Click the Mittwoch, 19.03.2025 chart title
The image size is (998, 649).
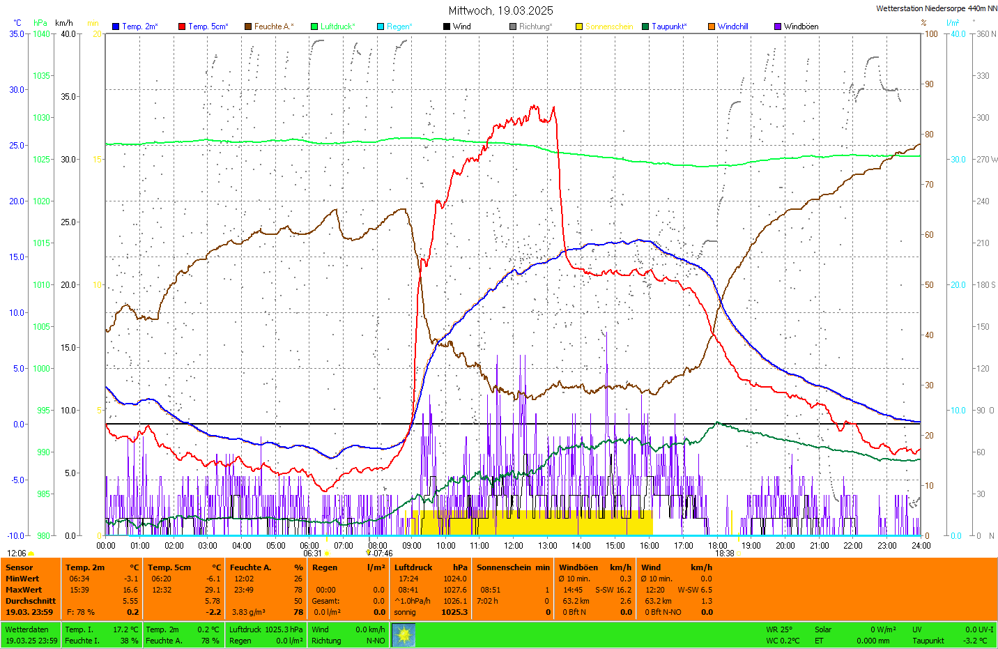click(500, 10)
